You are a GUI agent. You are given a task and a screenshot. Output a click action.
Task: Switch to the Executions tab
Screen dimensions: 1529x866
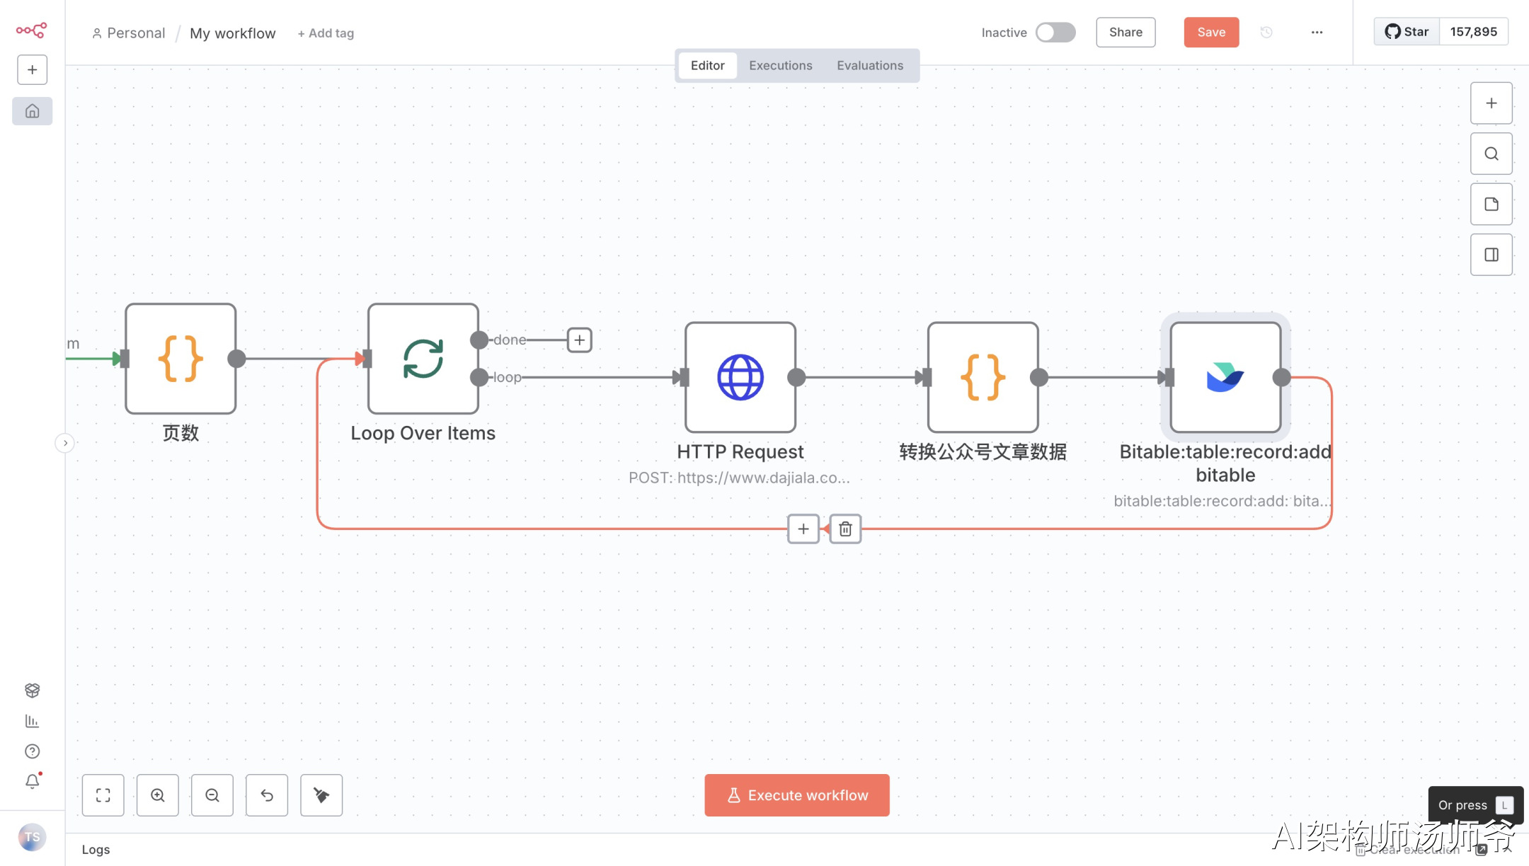[780, 66]
